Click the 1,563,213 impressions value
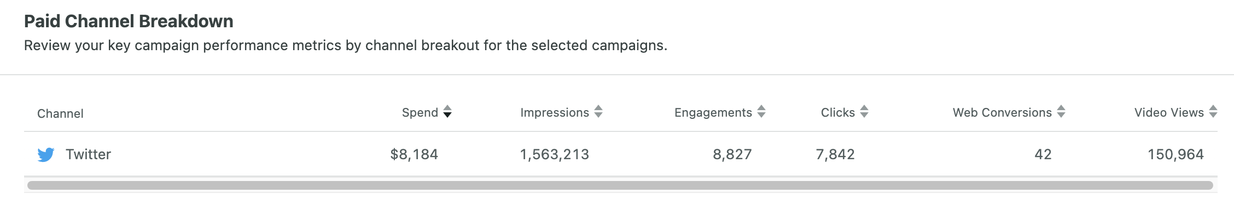The width and height of the screenshot is (1234, 205). pos(555,154)
